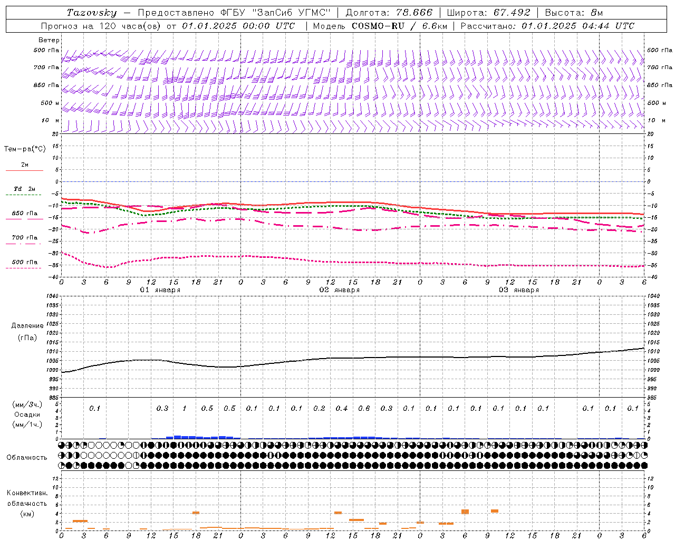
Task: Click the Высота: 8м elevation text
Action: point(574,13)
